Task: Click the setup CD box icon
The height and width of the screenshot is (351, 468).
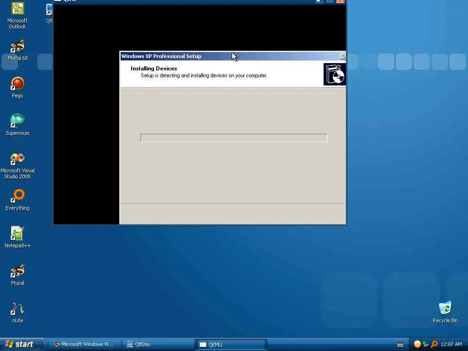Action: point(334,74)
